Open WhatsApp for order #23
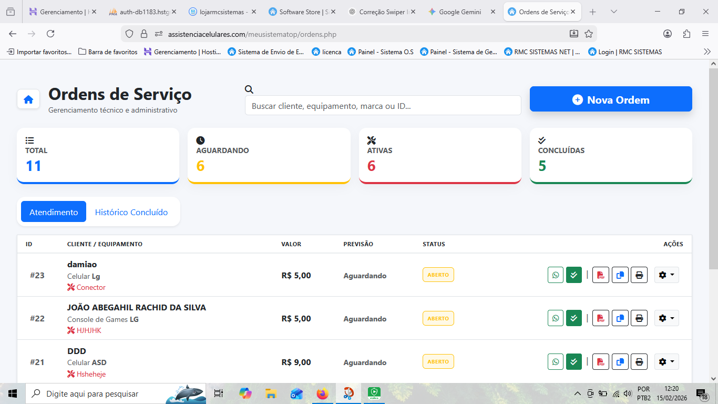 (x=556, y=275)
